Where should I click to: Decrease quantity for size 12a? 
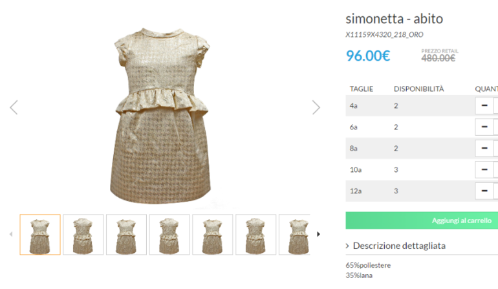tap(484, 191)
